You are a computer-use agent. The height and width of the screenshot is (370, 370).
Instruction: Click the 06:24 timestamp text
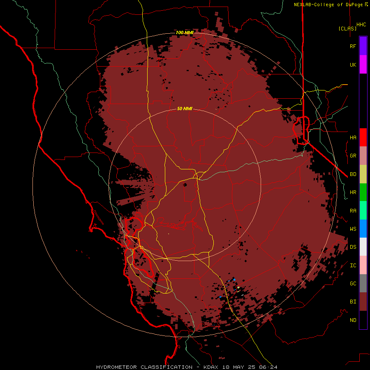pyautogui.click(x=268, y=367)
